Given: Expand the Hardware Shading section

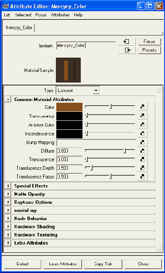Looking at the screenshot, I should (8, 227).
